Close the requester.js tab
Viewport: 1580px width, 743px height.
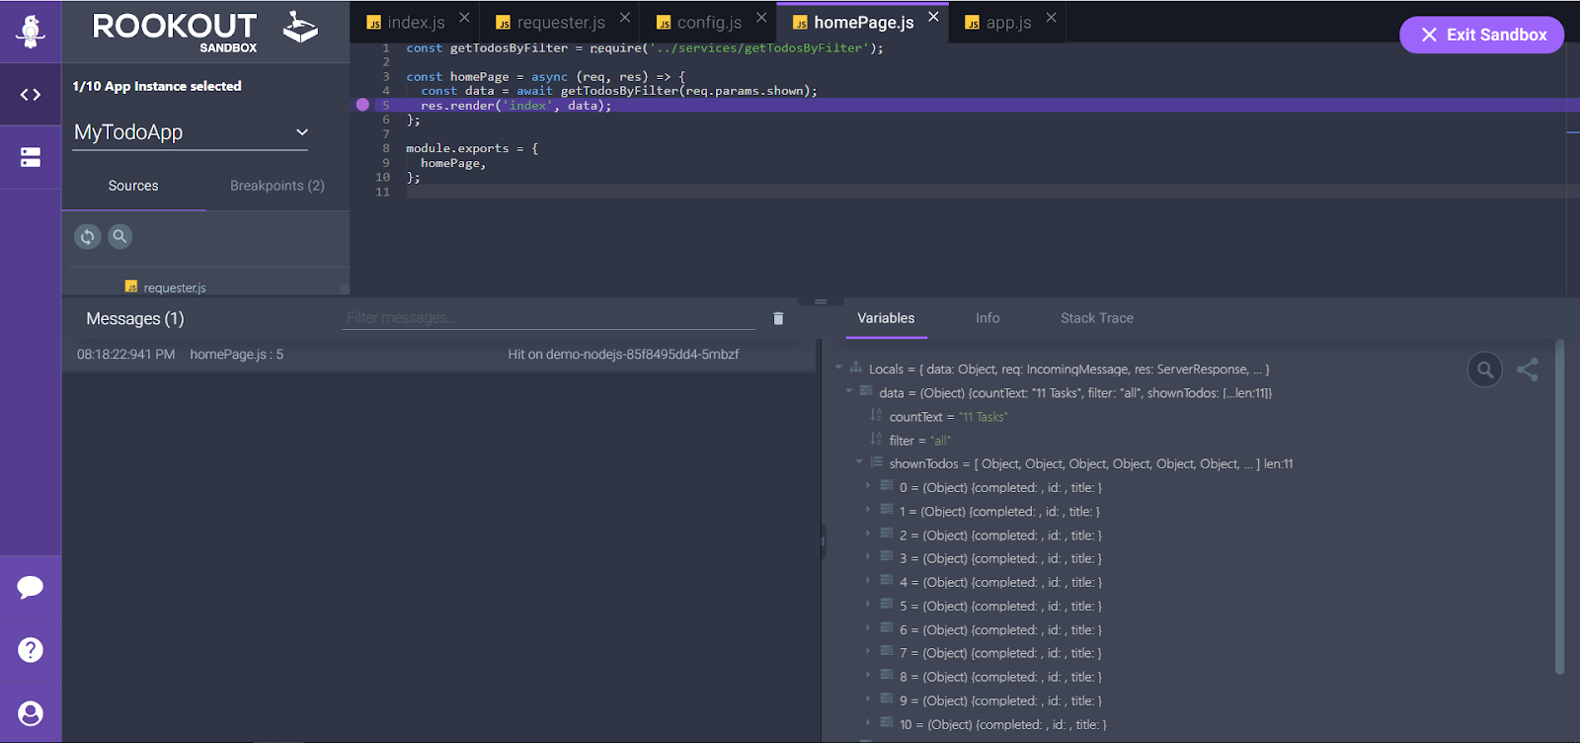(x=625, y=18)
